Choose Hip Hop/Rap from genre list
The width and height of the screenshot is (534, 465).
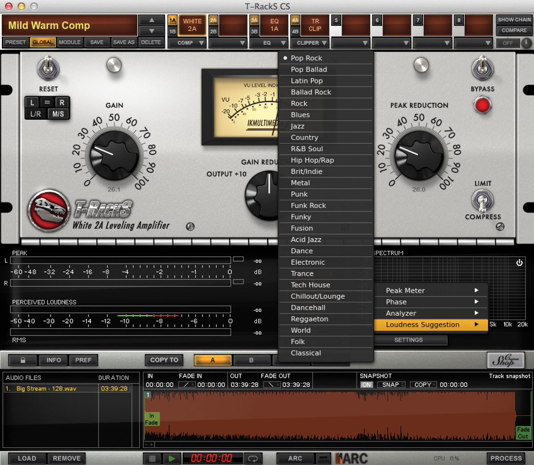326,160
